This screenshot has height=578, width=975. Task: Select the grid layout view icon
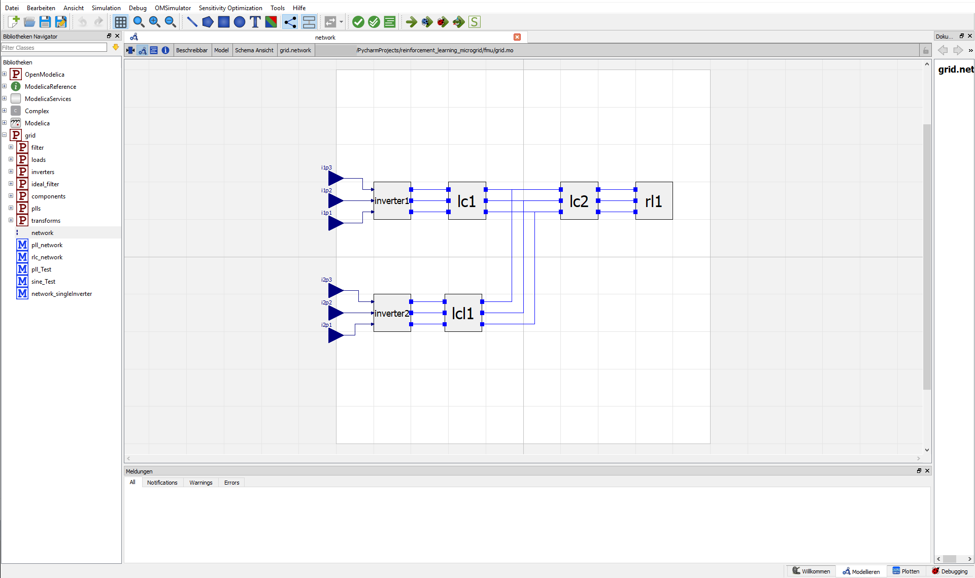[120, 22]
